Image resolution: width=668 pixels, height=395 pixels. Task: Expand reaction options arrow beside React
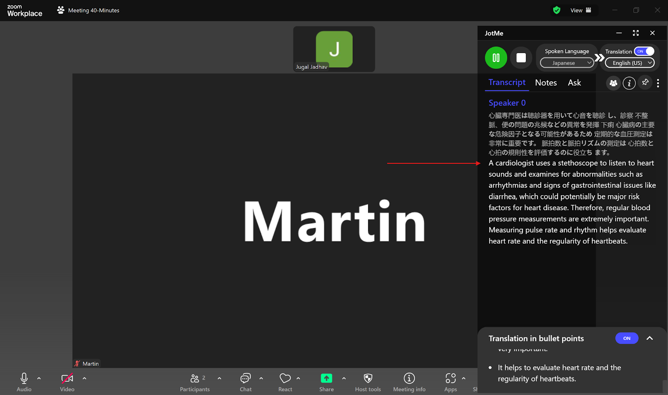tap(298, 378)
